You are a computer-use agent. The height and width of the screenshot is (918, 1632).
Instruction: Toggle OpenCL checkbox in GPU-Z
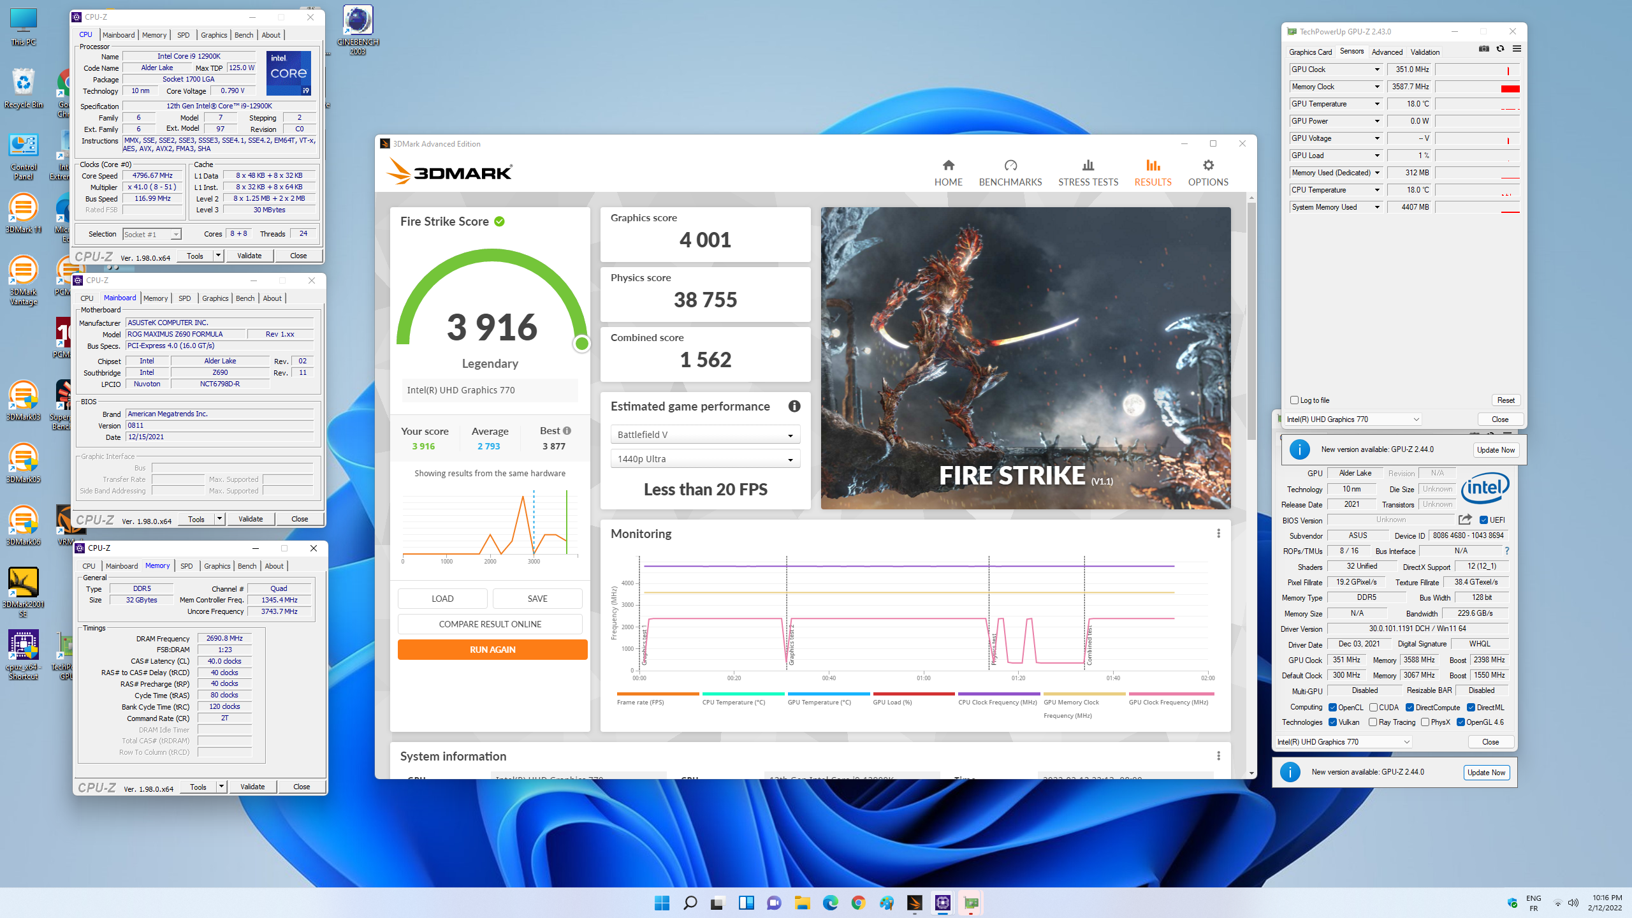(x=1332, y=707)
